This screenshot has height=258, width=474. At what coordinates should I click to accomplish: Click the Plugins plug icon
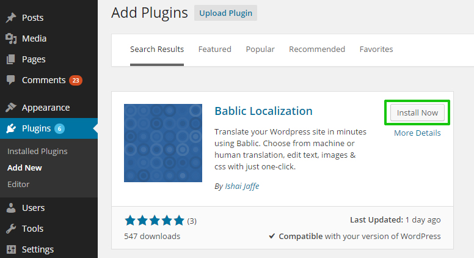(x=11, y=128)
